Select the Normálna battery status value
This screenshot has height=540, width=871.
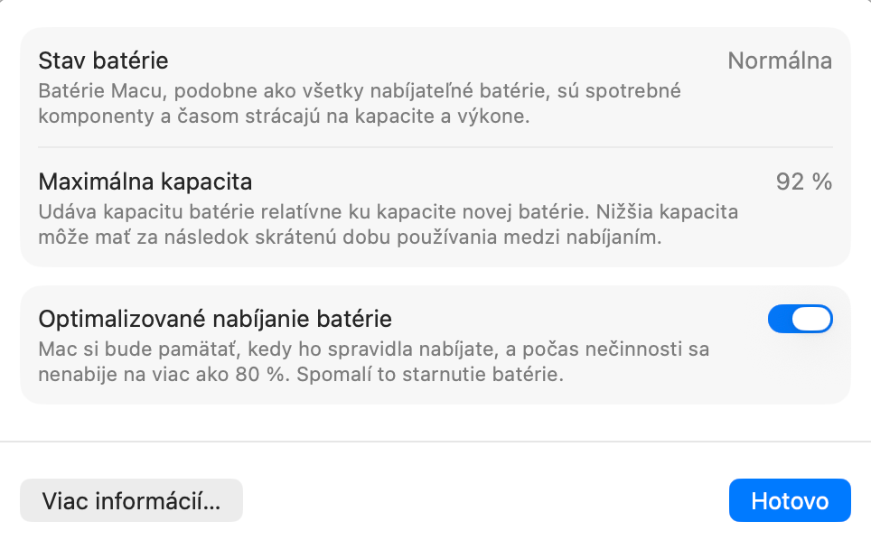pos(779,61)
